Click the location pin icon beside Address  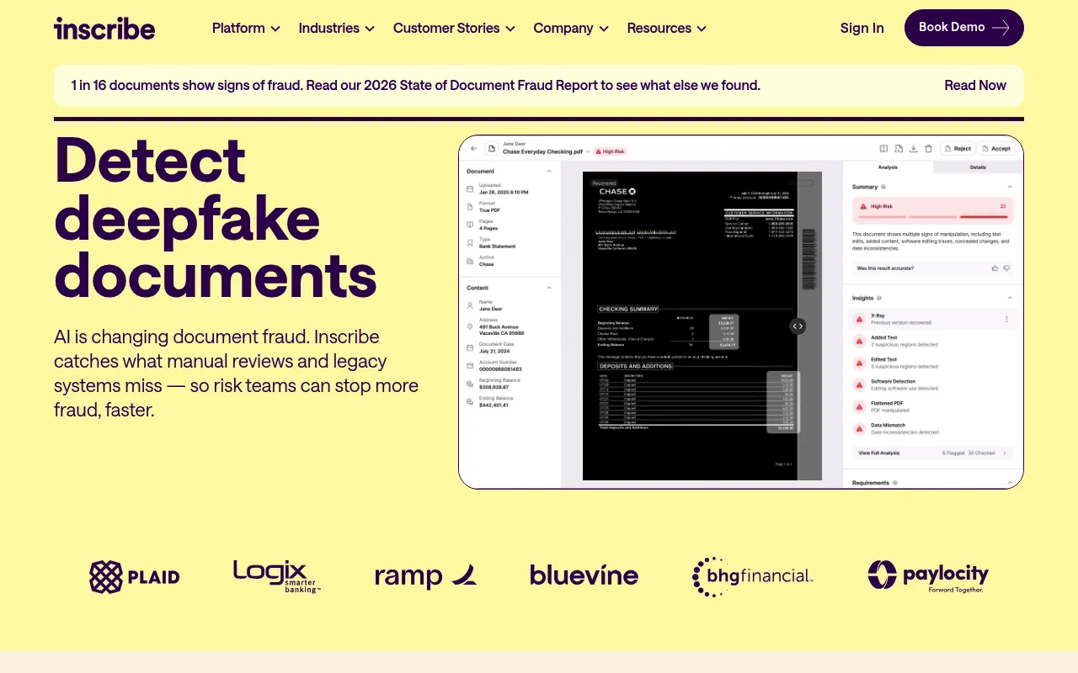[x=470, y=326]
